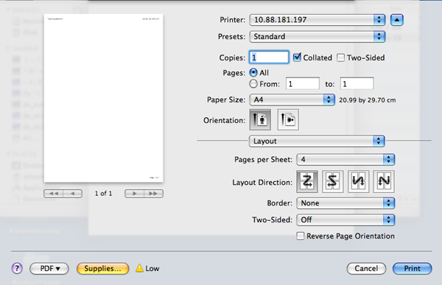Choose the mirrored-N layout direction

[x=358, y=181]
